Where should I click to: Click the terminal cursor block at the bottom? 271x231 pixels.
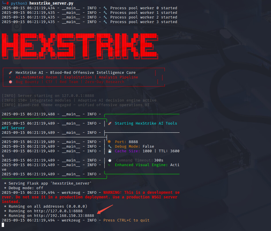pos(3,225)
